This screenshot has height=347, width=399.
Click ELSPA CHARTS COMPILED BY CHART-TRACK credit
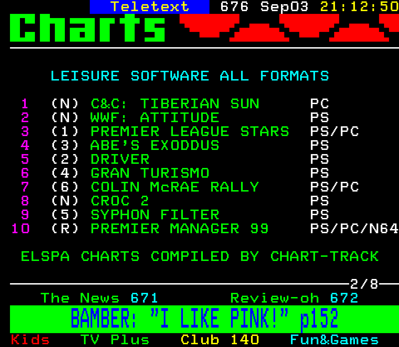[200, 257]
